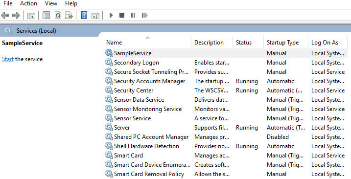This screenshot has height=179, width=351.
Task: Sort by the Status column header
Action: point(244,43)
